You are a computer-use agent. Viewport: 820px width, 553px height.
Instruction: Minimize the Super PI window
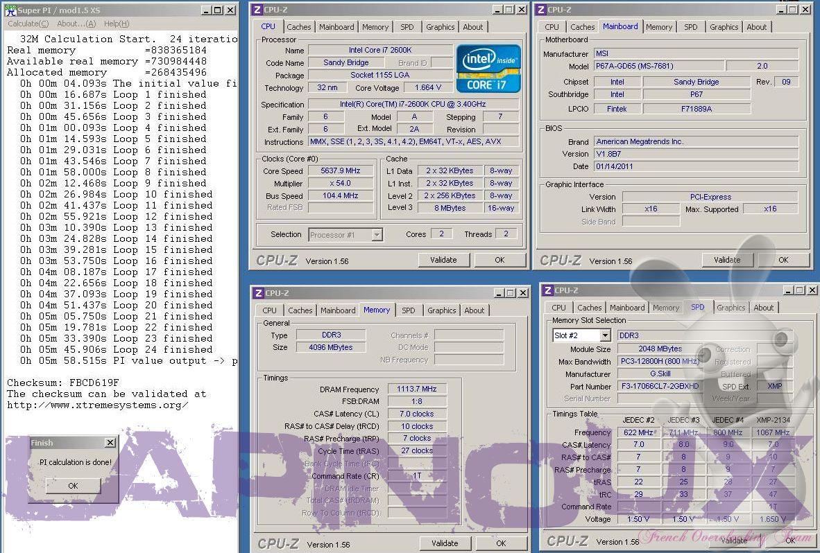click(x=206, y=10)
